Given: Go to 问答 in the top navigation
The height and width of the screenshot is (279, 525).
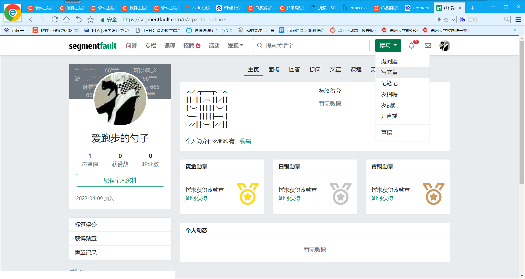Looking at the screenshot, I should [x=131, y=46].
